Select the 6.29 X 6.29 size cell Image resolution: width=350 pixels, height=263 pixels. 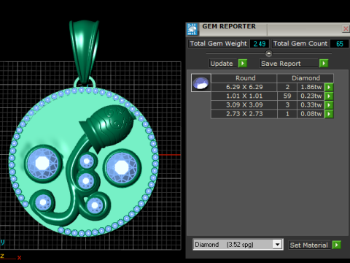tap(244, 87)
